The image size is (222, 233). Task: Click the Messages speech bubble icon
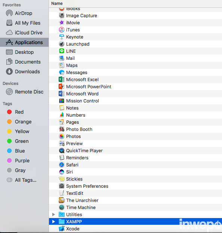62,72
